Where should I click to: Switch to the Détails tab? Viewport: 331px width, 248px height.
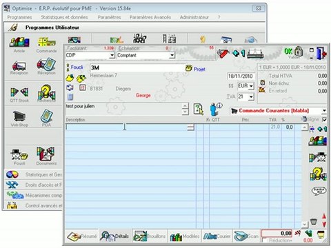[115, 236]
